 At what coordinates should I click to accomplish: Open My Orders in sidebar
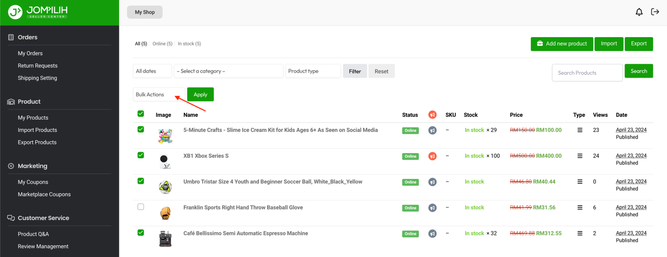coord(30,53)
